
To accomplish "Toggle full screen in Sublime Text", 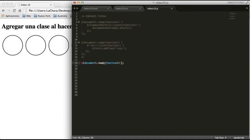I will click(x=247, y=3).
